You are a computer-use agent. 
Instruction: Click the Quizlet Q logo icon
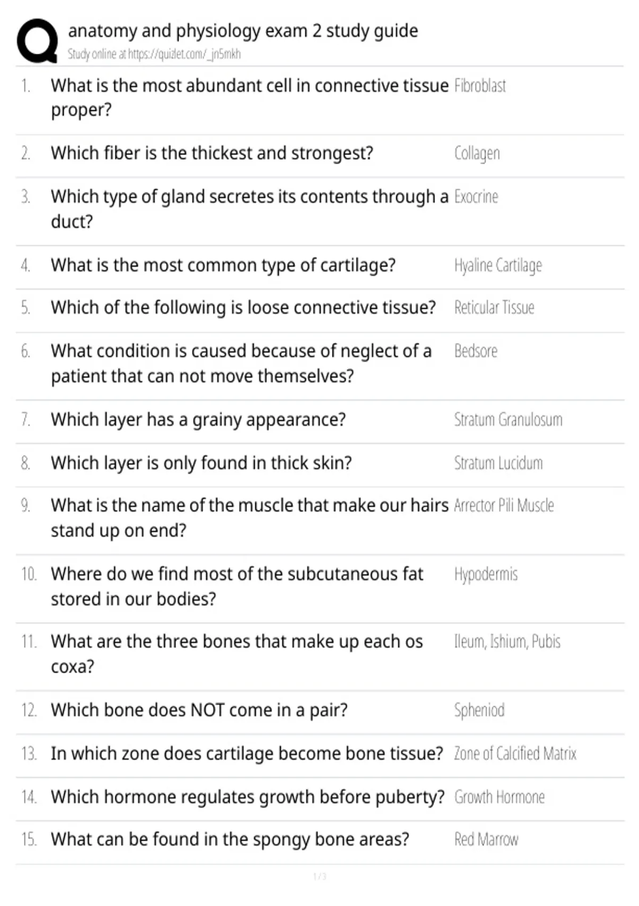click(37, 41)
